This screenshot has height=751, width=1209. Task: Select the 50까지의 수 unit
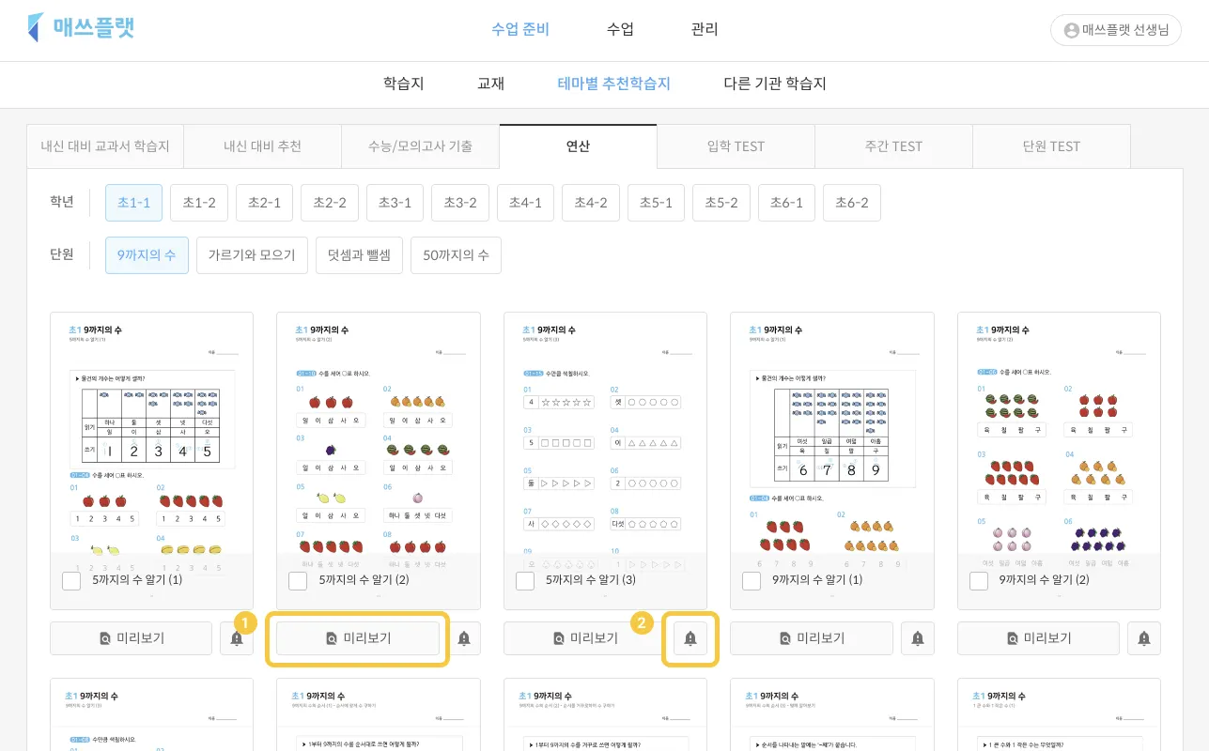coord(456,255)
